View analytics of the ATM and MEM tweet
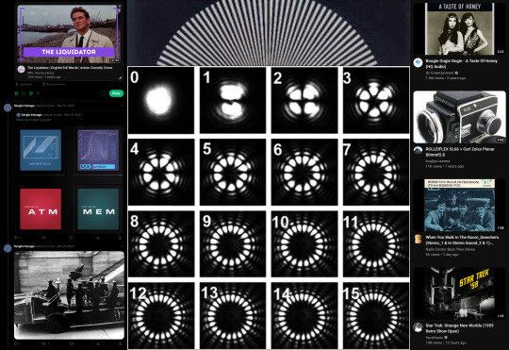The image size is (509, 350). [98, 238]
